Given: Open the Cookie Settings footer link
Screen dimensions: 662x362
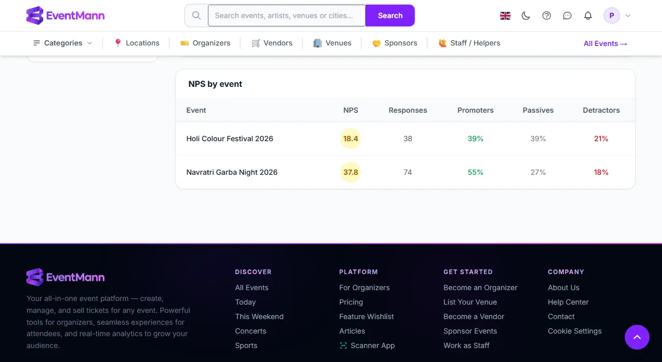Looking at the screenshot, I should [575, 331].
